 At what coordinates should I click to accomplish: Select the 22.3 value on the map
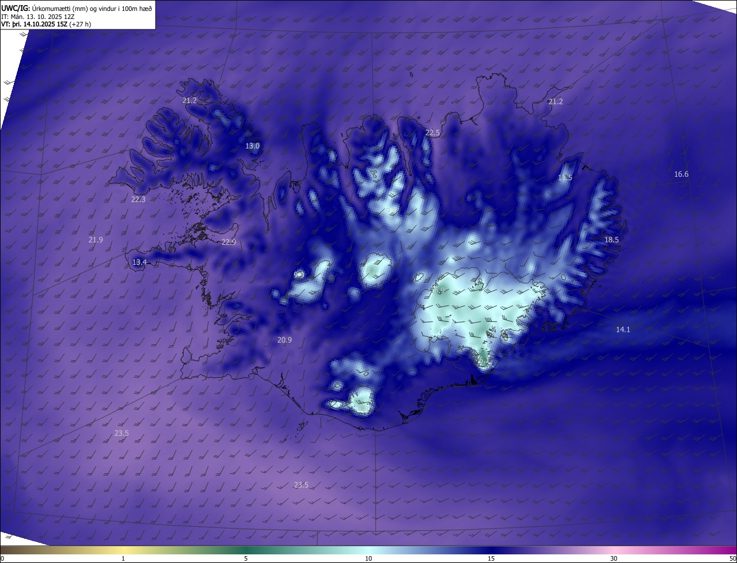click(x=138, y=200)
